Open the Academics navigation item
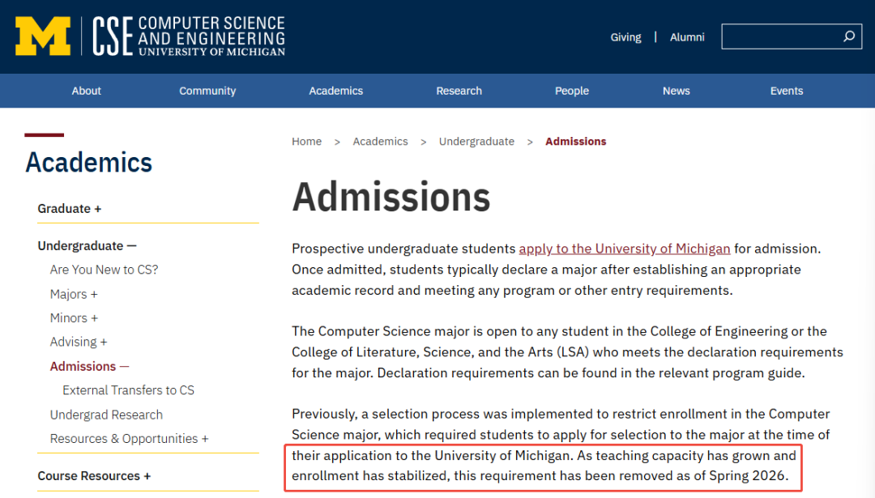Image resolution: width=875 pixels, height=498 pixels. (336, 91)
